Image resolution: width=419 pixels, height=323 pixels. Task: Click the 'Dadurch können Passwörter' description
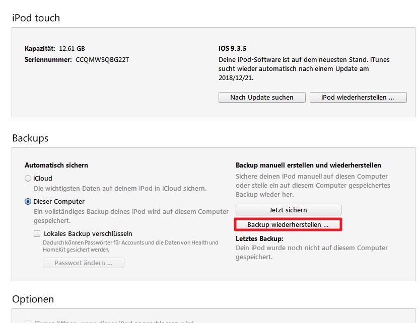[x=130, y=246]
